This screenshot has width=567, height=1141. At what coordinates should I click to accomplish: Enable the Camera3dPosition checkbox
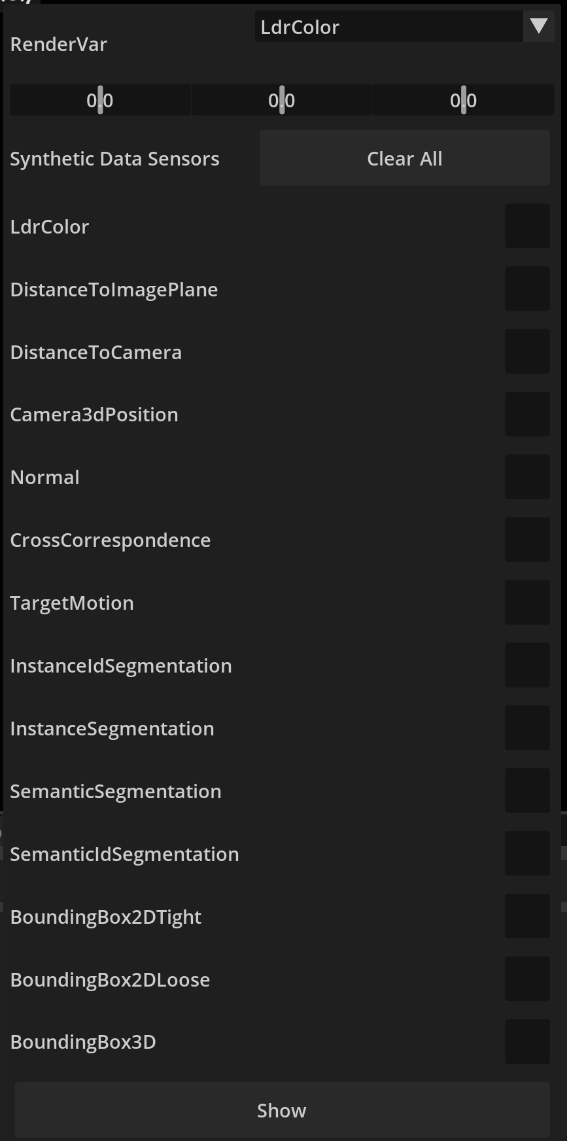coord(527,414)
